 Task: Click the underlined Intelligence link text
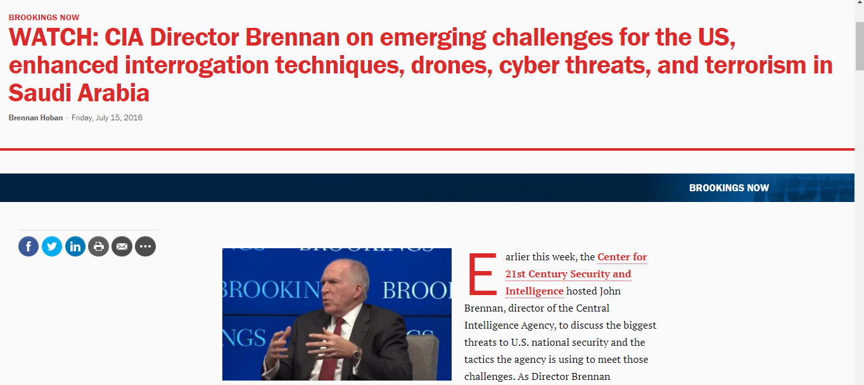pyautogui.click(x=534, y=291)
